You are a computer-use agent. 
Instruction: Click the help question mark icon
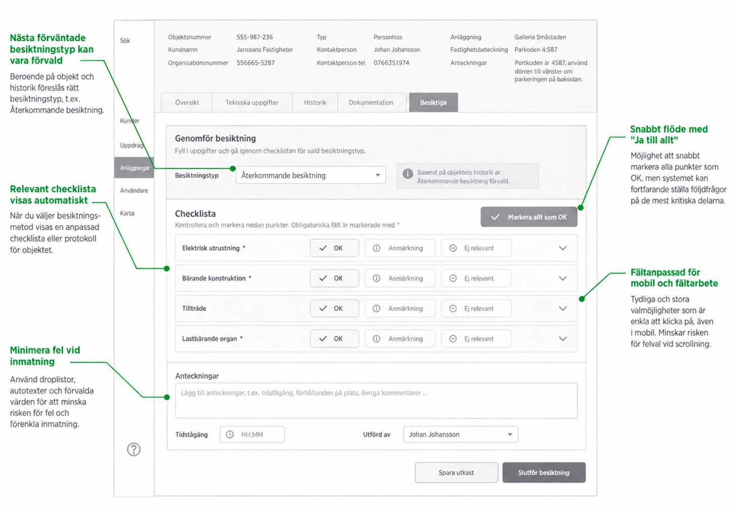[133, 449]
